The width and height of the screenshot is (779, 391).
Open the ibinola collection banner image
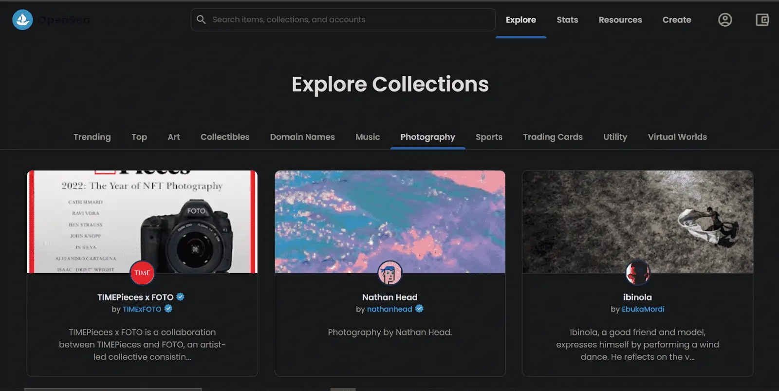pyautogui.click(x=637, y=222)
